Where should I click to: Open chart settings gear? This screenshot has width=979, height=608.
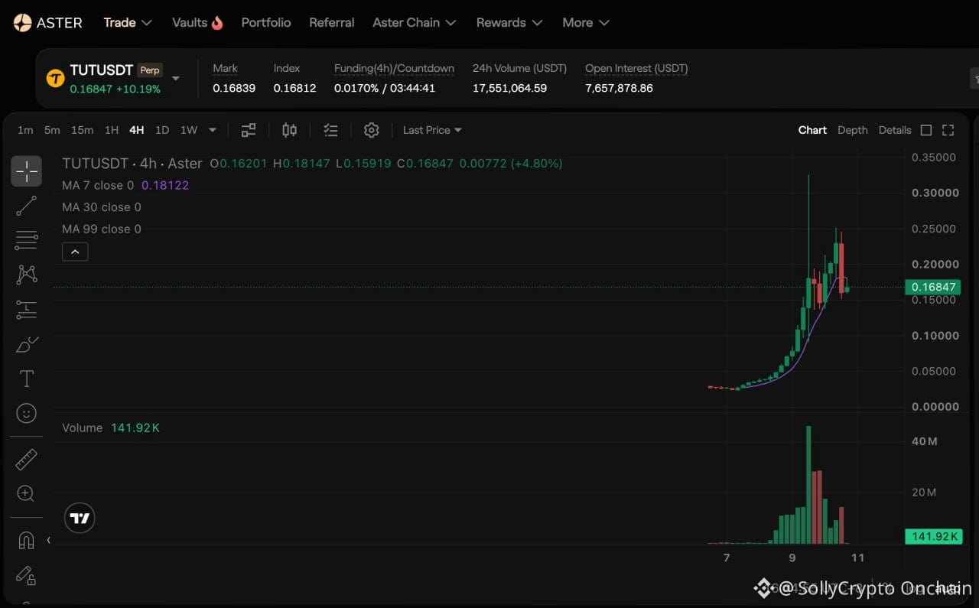372,130
